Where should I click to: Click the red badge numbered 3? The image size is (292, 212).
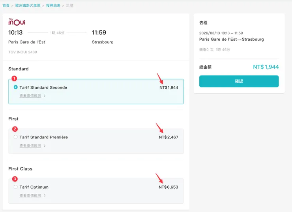[x=15, y=179]
